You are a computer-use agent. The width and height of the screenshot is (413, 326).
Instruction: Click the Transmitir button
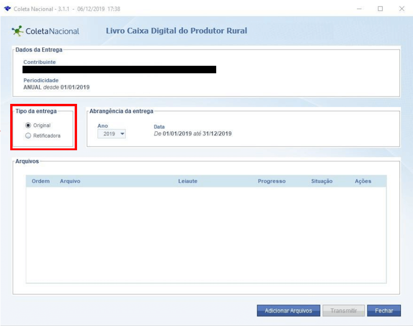[343, 311]
